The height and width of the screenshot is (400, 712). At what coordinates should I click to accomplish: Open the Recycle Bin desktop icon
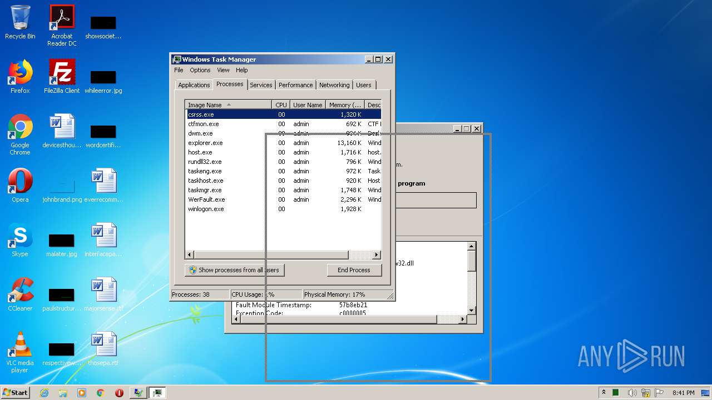click(20, 22)
